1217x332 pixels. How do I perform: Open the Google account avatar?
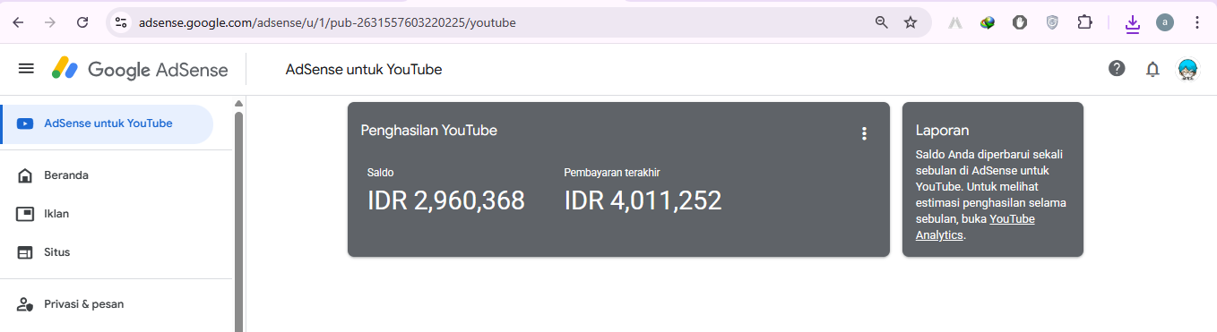pos(1188,69)
